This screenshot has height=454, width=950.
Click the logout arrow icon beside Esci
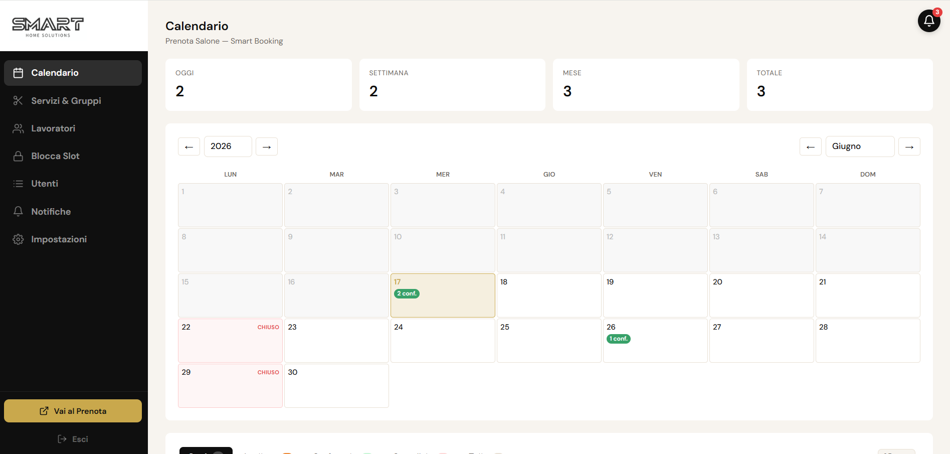pos(62,439)
